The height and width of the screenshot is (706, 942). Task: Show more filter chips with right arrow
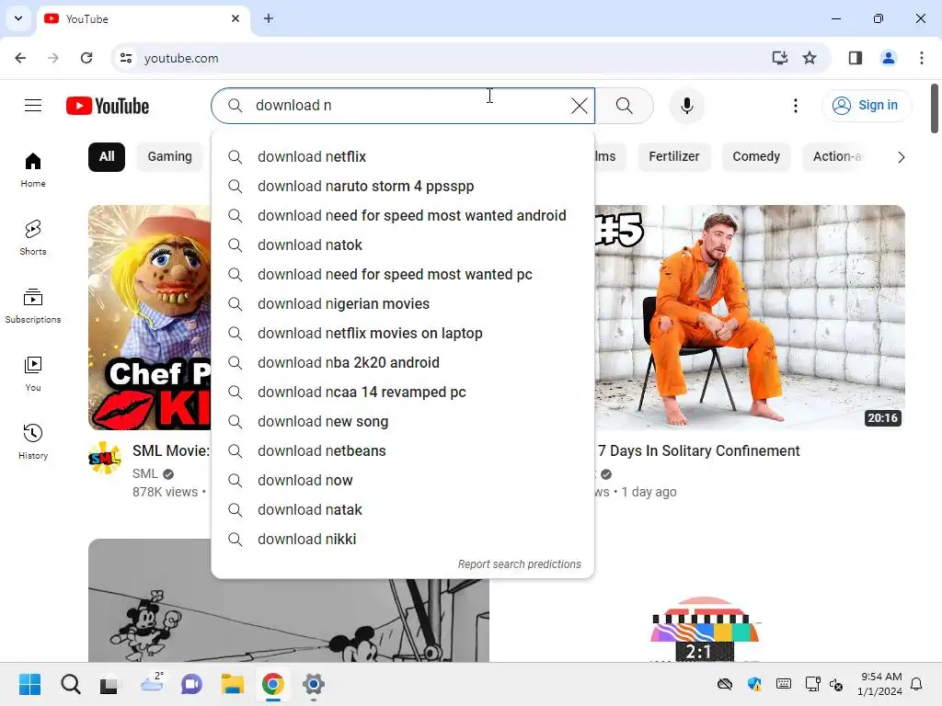pos(902,157)
